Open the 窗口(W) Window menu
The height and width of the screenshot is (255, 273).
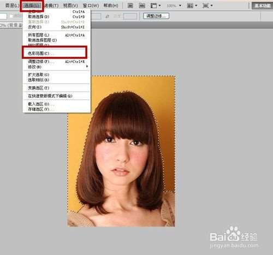[91, 5]
